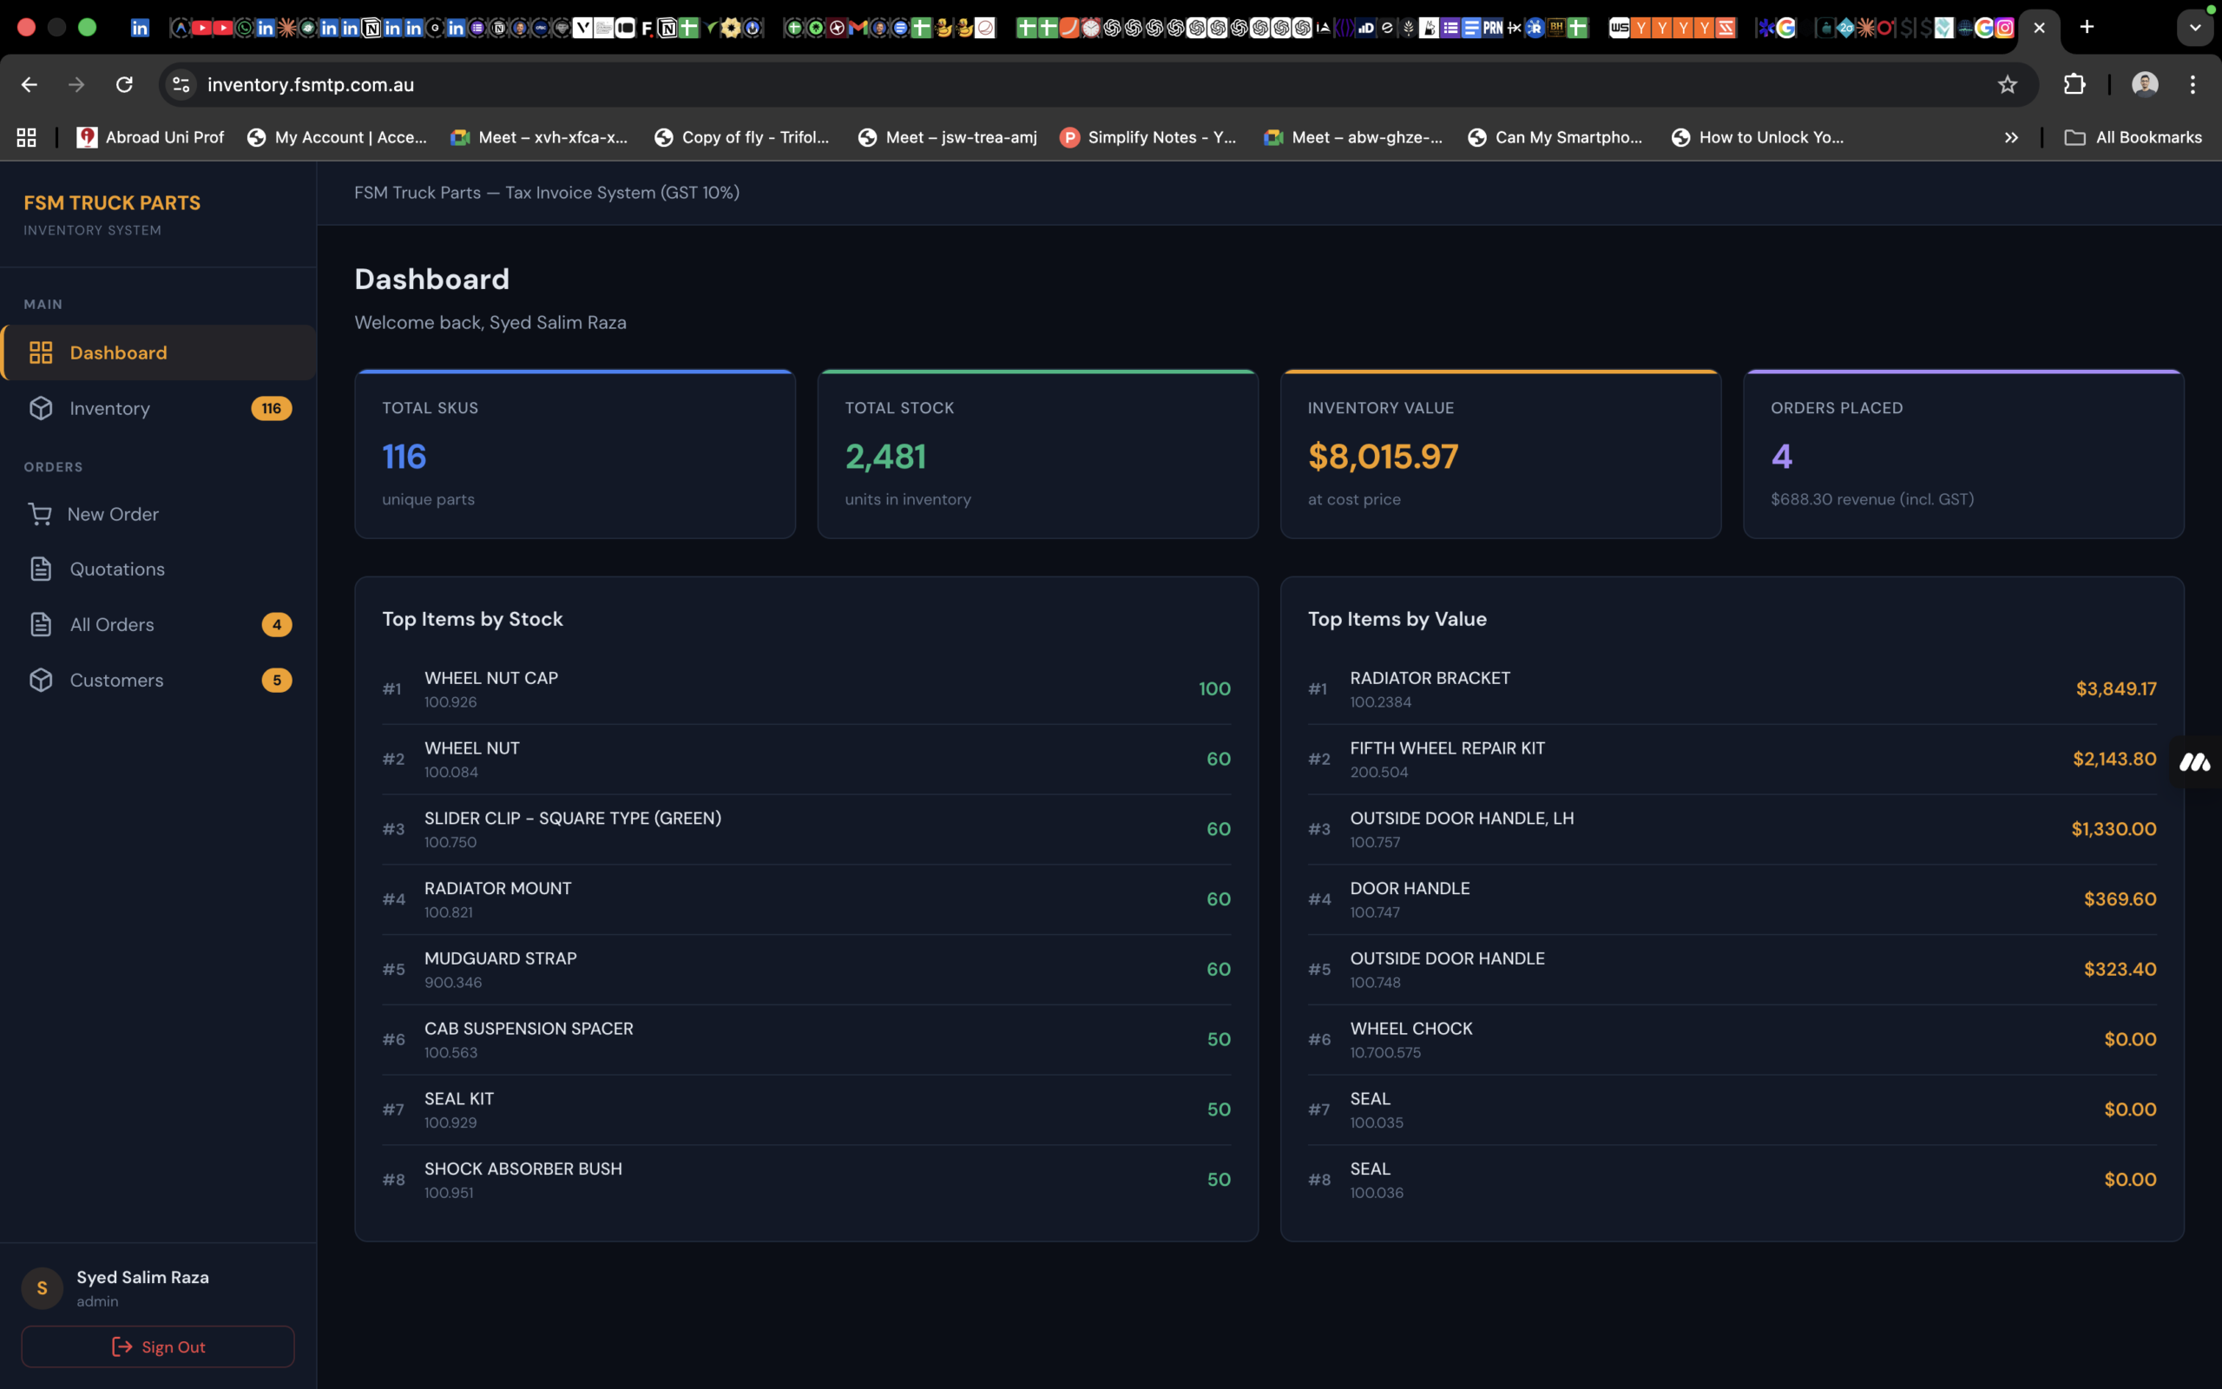The width and height of the screenshot is (2222, 1389).
Task: Open the browser extensions puzzle icon
Action: [x=2074, y=84]
